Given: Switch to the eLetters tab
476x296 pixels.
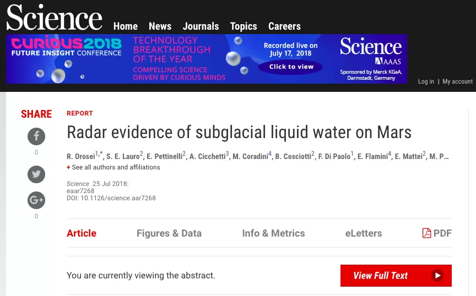Looking at the screenshot, I should tap(364, 233).
